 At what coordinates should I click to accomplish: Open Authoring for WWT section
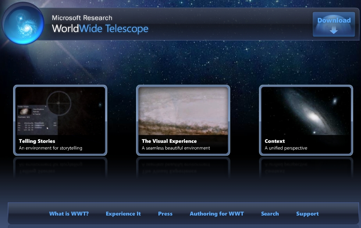pos(217,214)
